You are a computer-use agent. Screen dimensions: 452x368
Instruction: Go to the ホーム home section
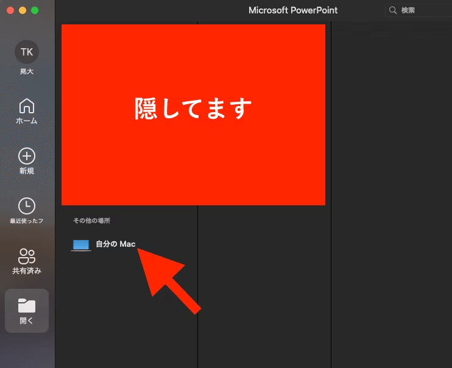[27, 111]
